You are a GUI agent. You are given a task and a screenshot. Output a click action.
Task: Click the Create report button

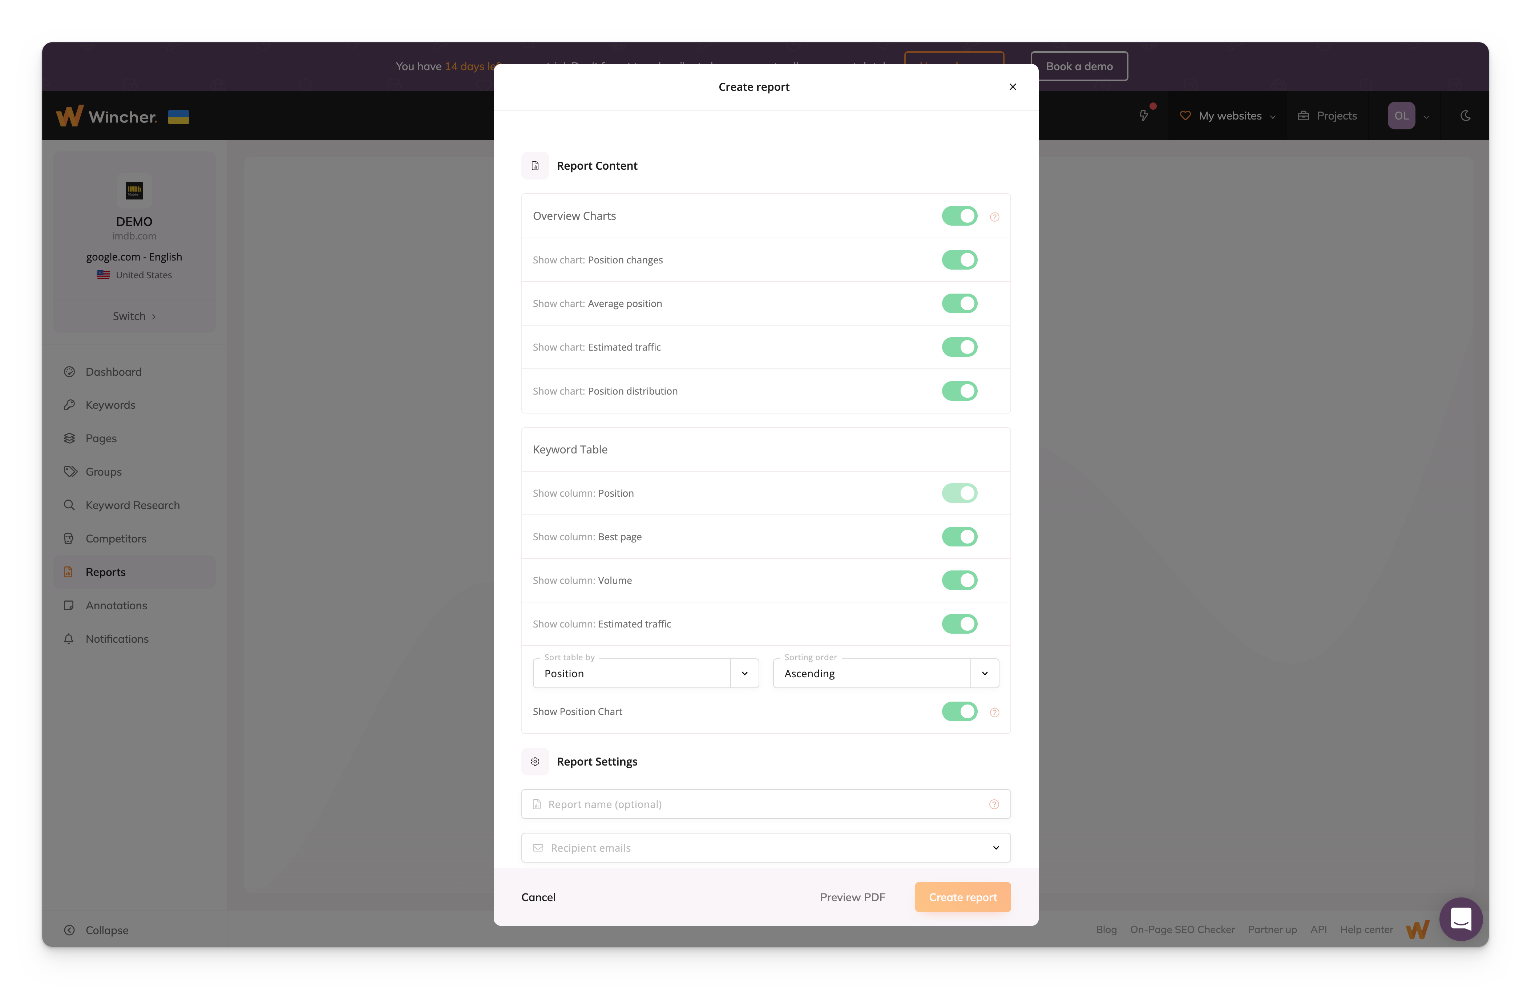point(962,896)
